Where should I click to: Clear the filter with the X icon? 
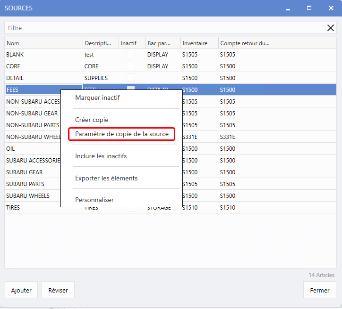point(331,28)
